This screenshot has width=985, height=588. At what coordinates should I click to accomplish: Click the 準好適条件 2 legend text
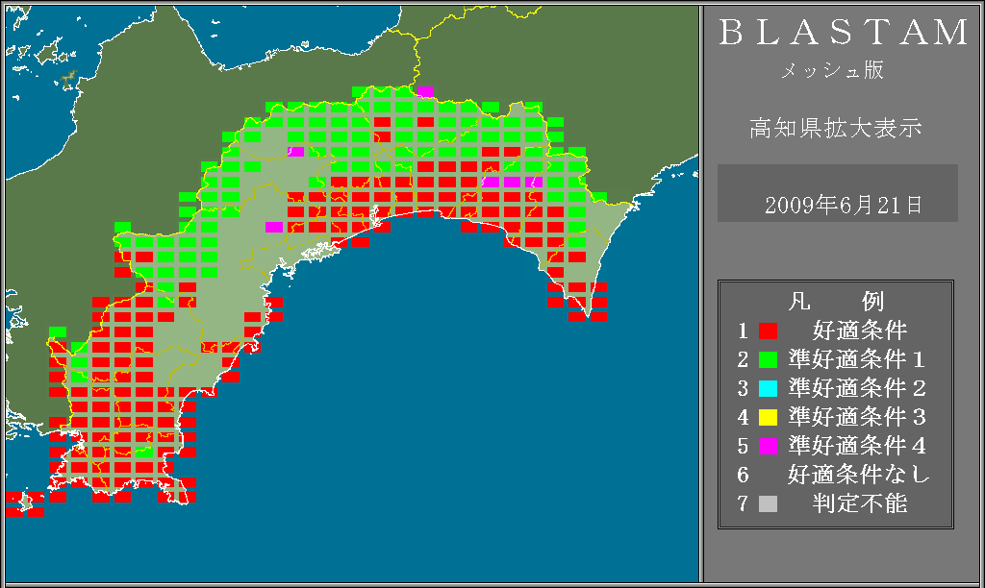[857, 388]
